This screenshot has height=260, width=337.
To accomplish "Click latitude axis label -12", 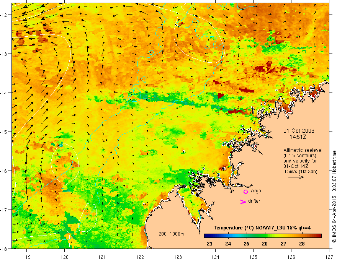I will 4,15.
